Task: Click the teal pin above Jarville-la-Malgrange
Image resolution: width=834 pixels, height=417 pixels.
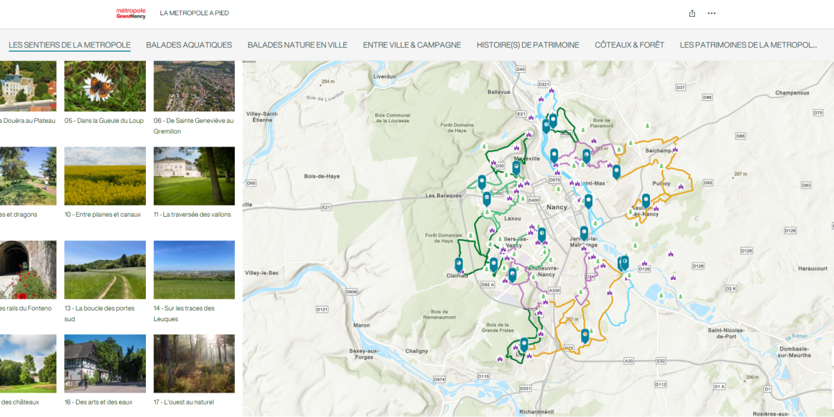Action: tap(584, 232)
